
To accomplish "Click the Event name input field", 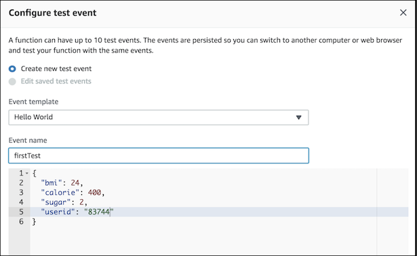I will point(159,156).
